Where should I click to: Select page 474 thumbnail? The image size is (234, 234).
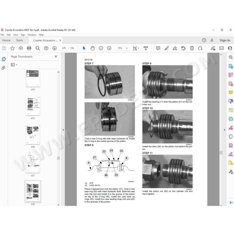[33, 78]
